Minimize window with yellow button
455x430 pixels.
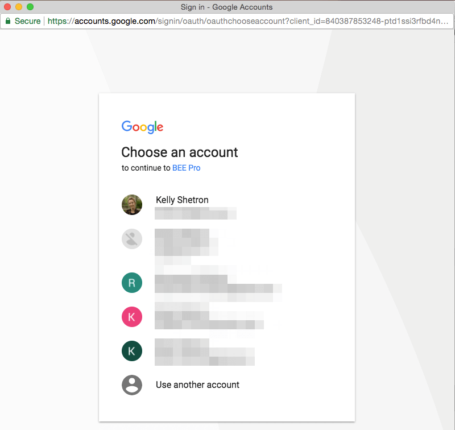(19, 7)
